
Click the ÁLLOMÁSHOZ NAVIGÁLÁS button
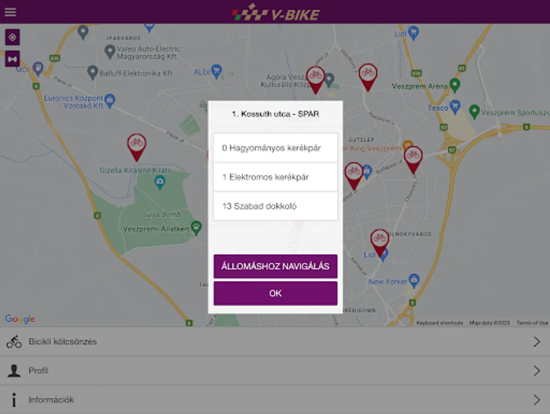[x=275, y=266]
